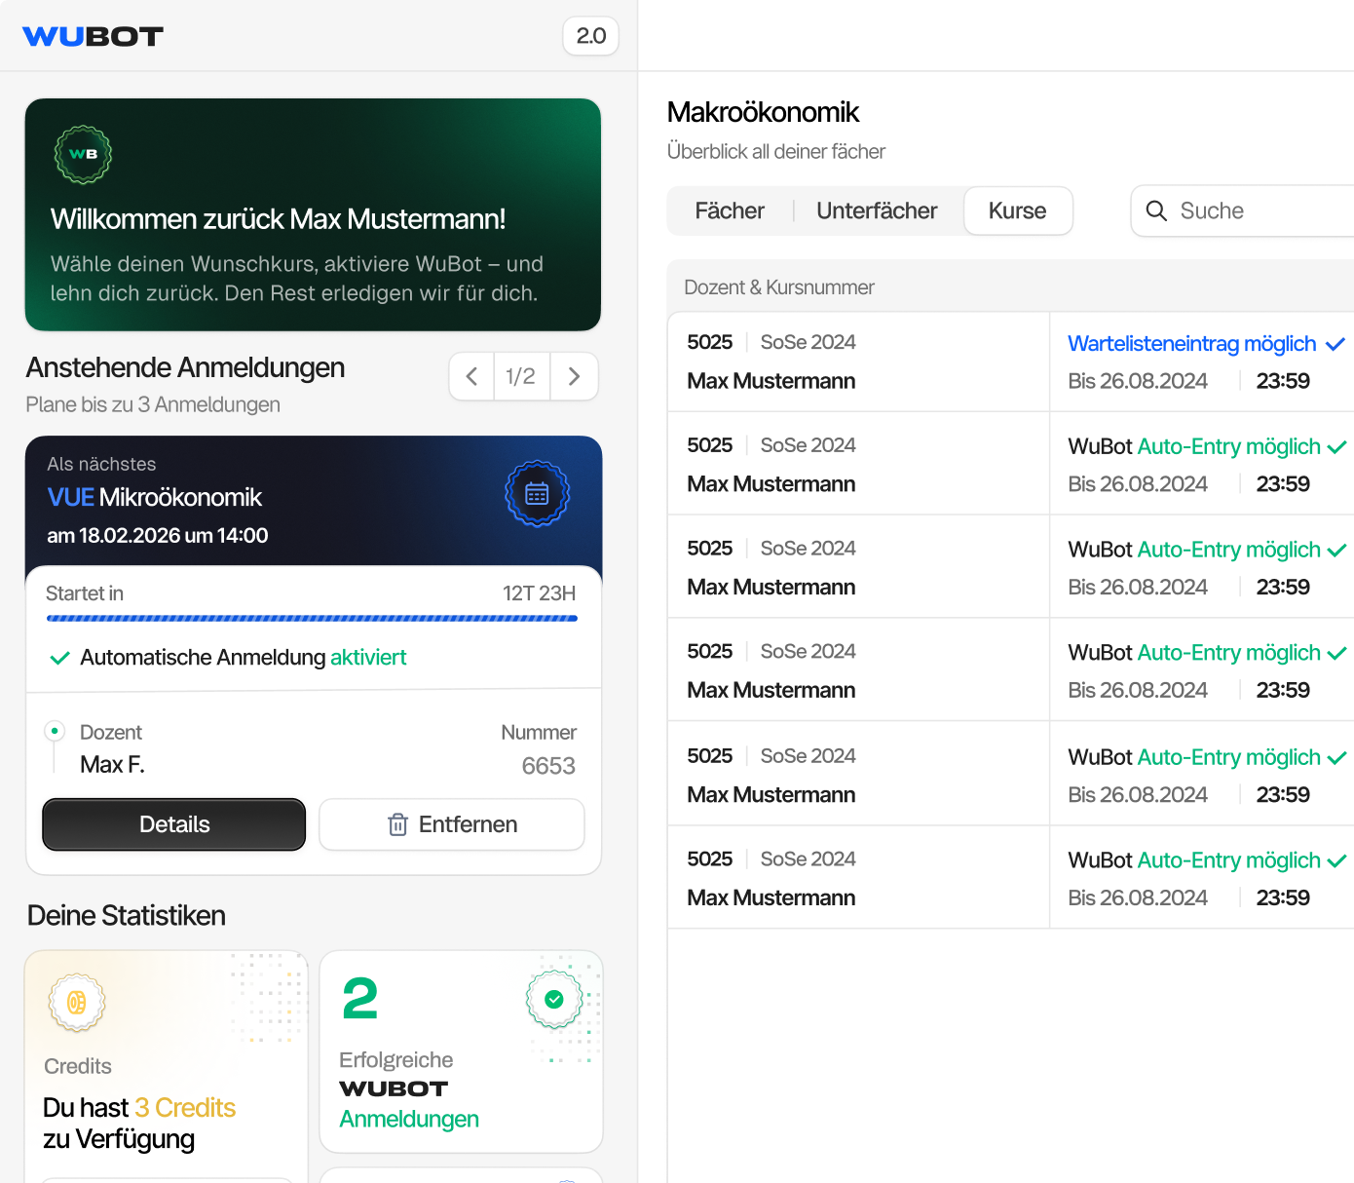Click the green check next to Automatische Anmeldung

pos(59,657)
